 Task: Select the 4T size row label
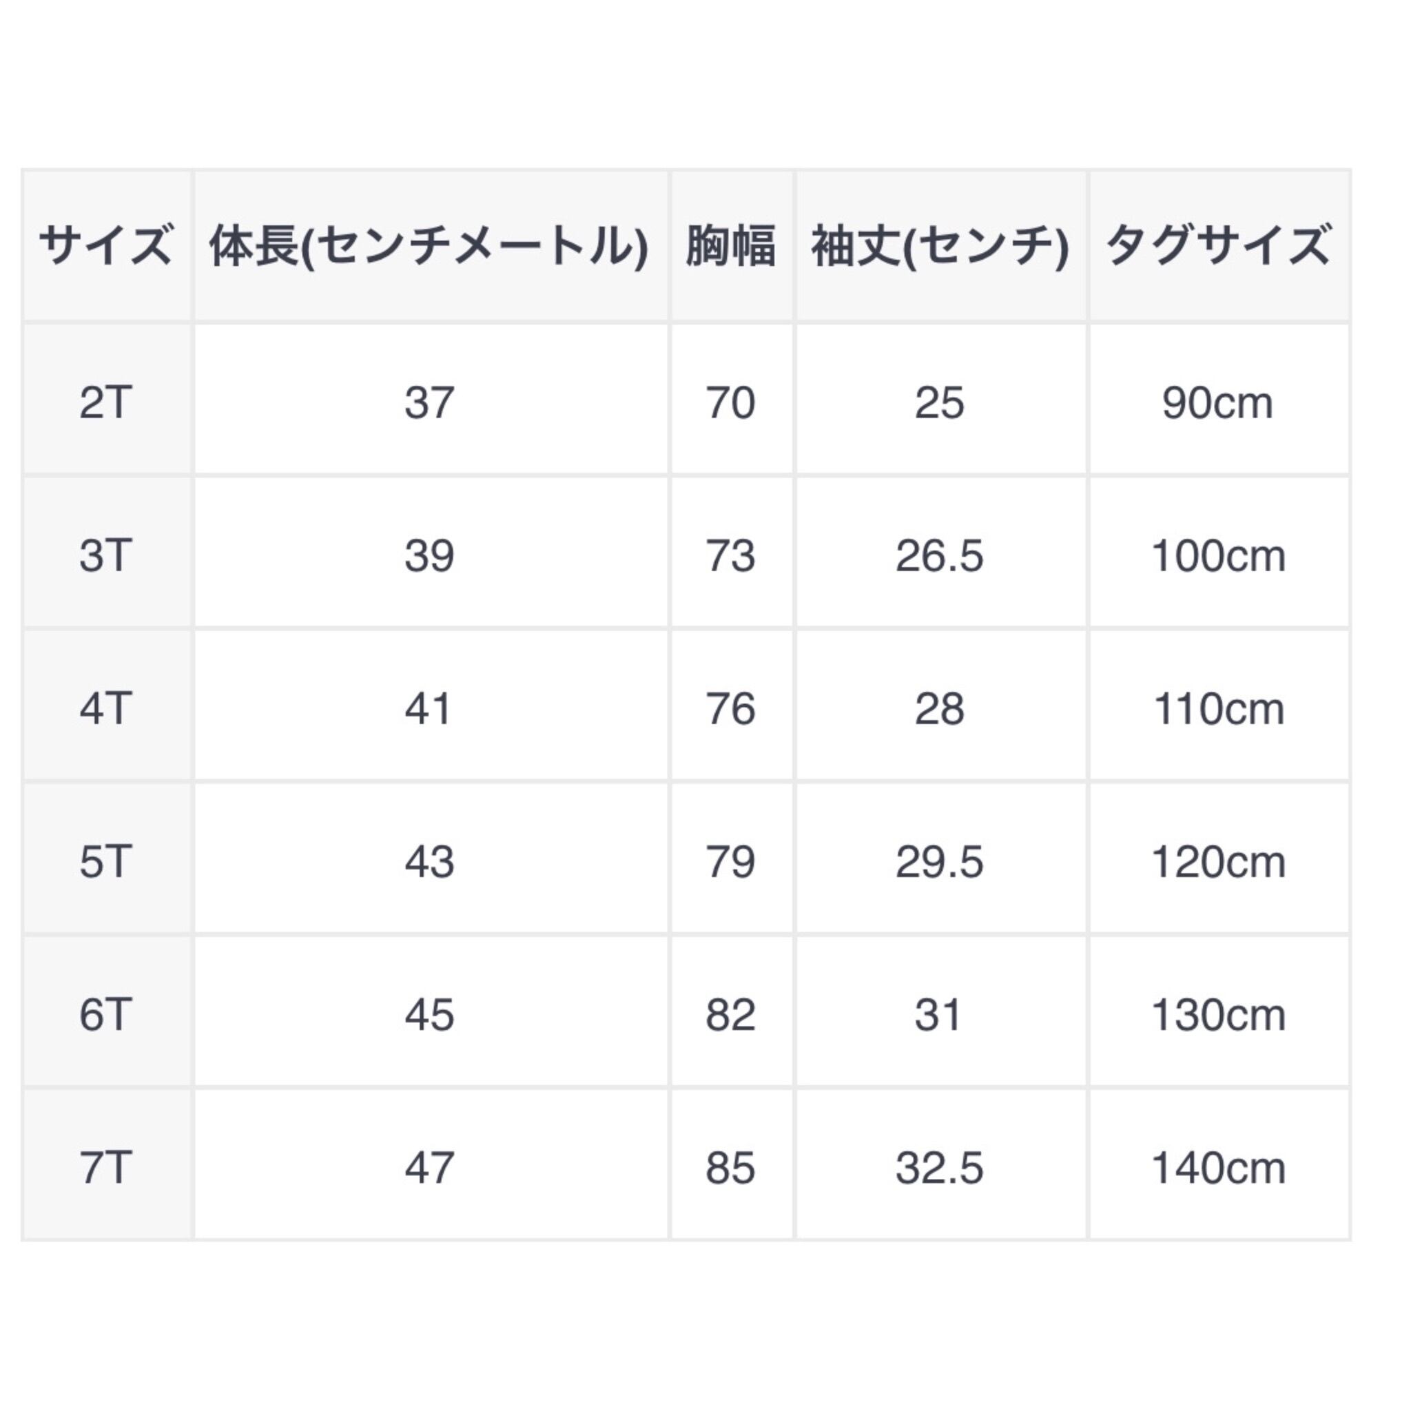click(x=107, y=708)
